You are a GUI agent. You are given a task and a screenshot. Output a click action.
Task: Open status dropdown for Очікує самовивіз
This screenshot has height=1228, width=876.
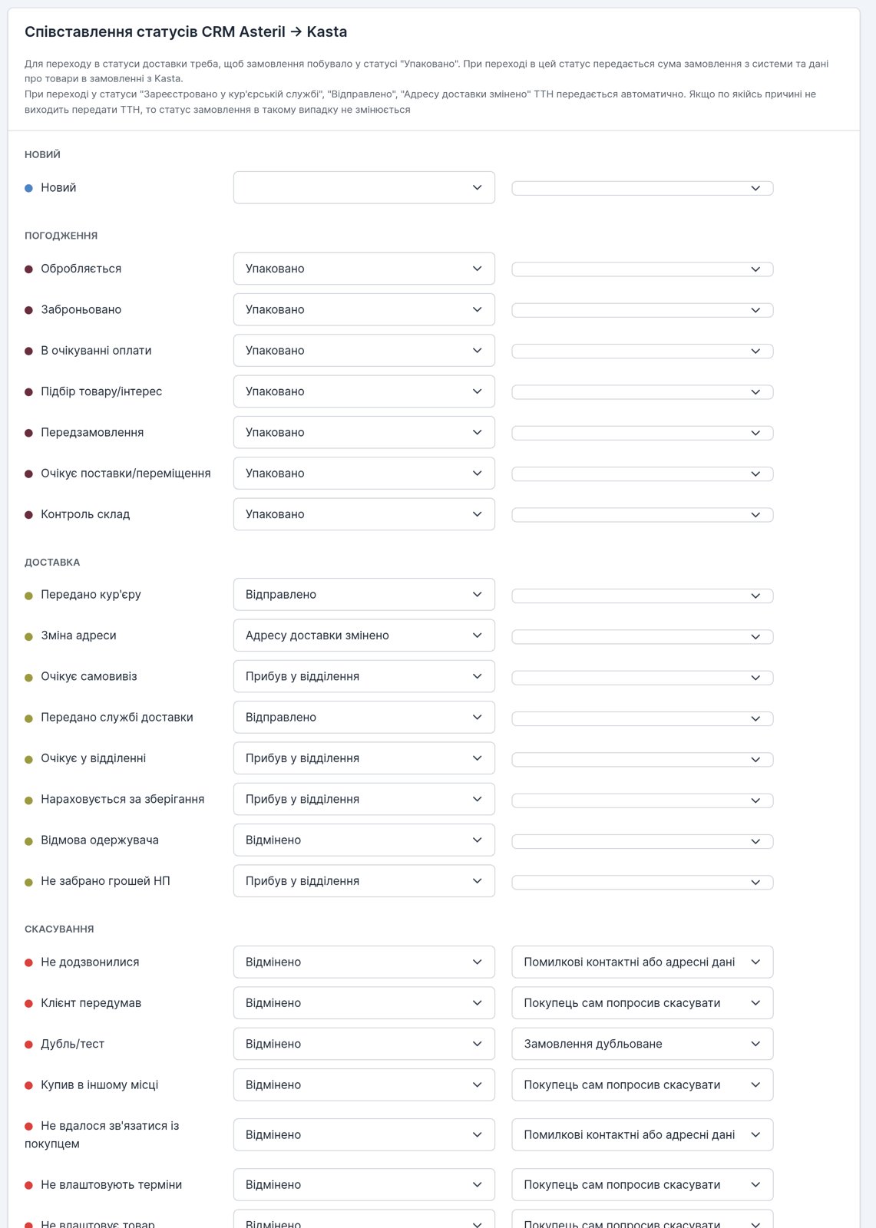pyautogui.click(x=364, y=676)
